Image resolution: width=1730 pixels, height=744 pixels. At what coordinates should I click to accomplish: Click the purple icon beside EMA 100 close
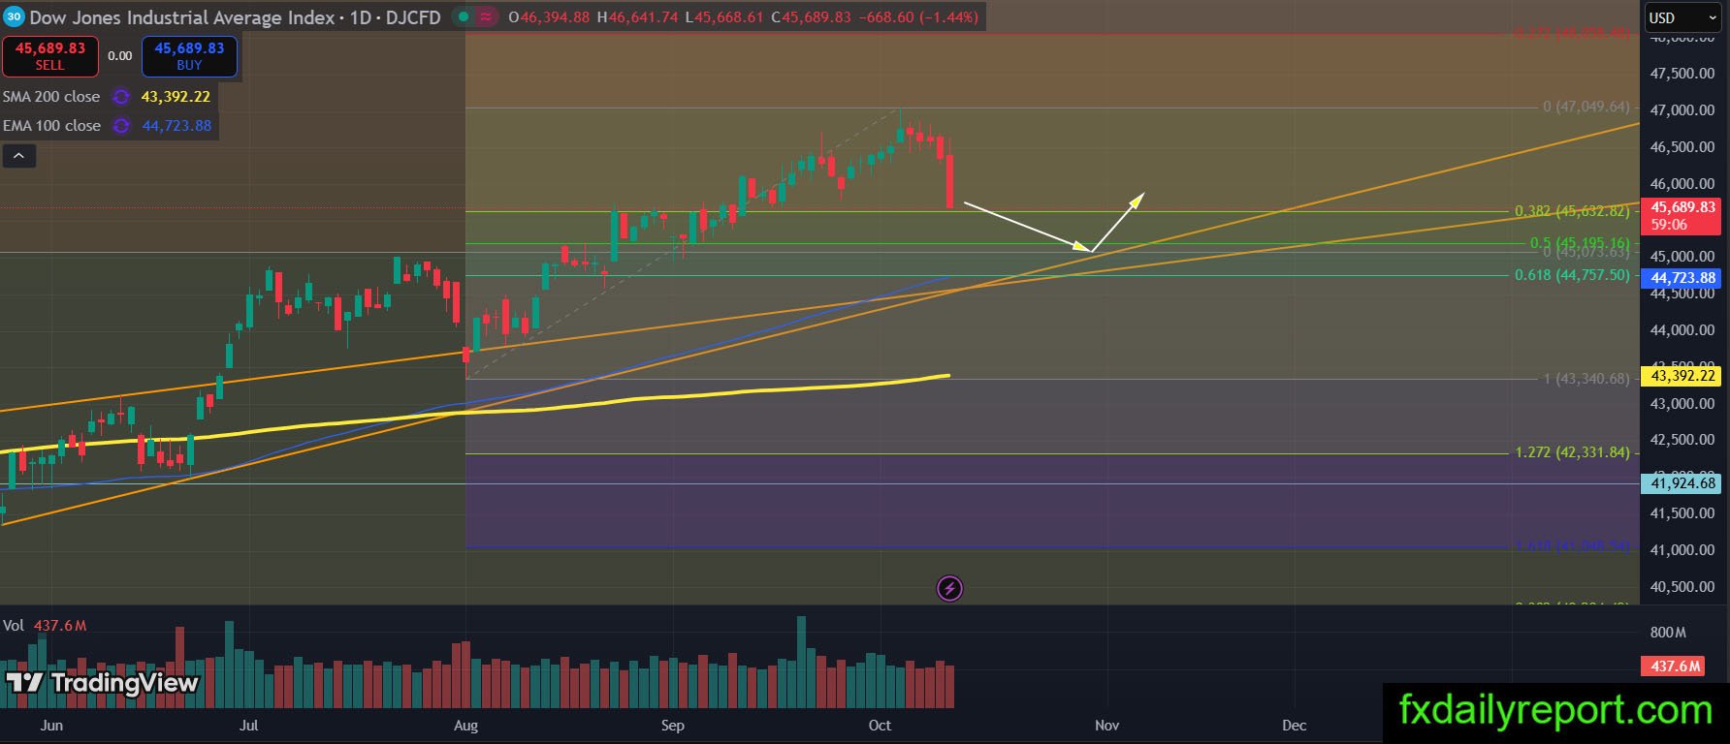pyautogui.click(x=121, y=126)
